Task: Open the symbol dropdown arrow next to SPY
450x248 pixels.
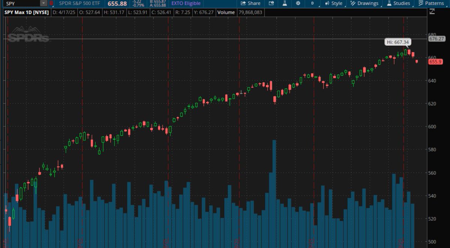Action: pos(43,3)
